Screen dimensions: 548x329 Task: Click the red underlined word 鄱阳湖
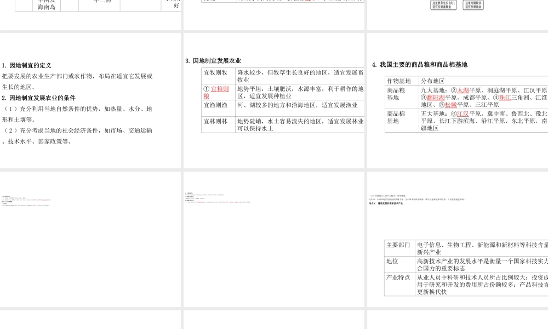[x=436, y=98]
